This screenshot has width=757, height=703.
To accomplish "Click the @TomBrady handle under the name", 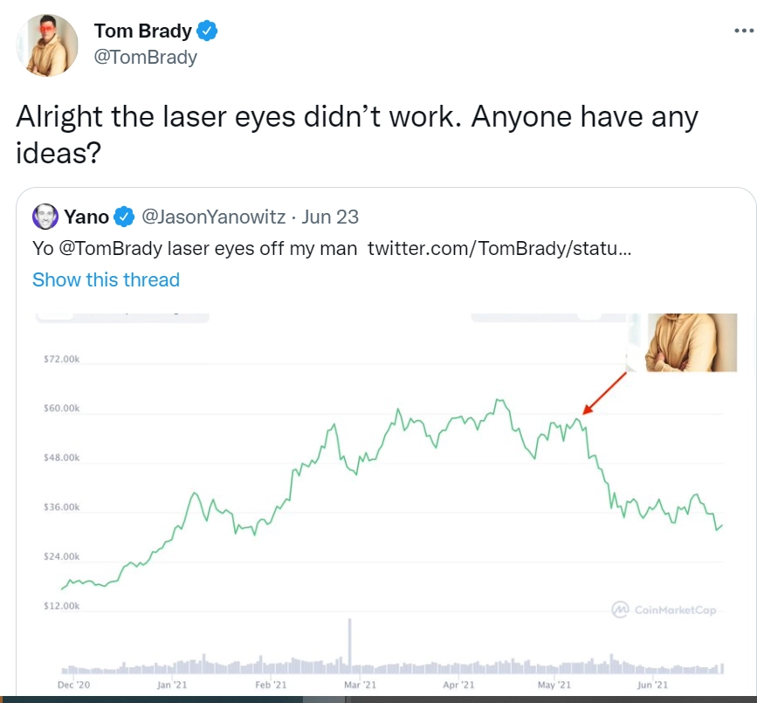I will 145,58.
